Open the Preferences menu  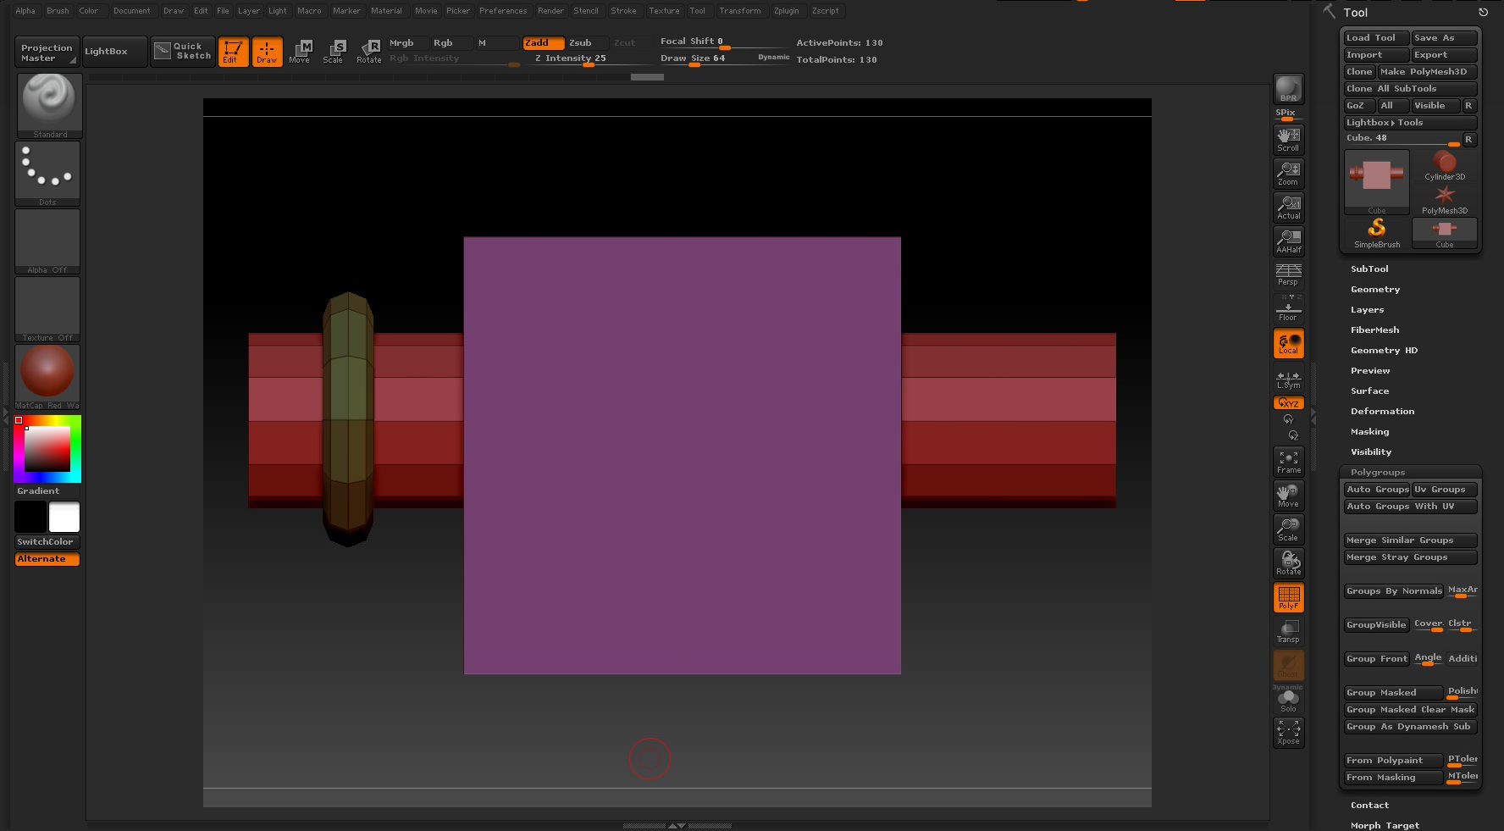pos(503,11)
